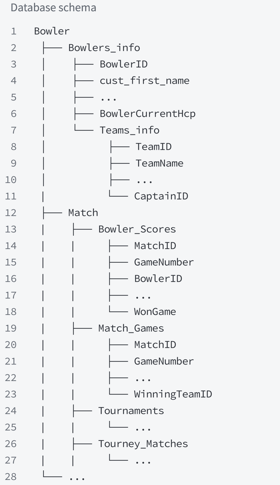Select the Tournaments node
This screenshot has width=280, height=485.
pyautogui.click(x=131, y=411)
